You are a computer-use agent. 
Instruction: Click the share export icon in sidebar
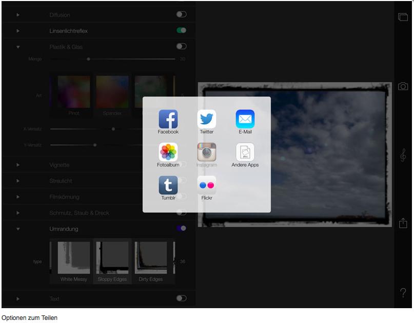(x=403, y=223)
